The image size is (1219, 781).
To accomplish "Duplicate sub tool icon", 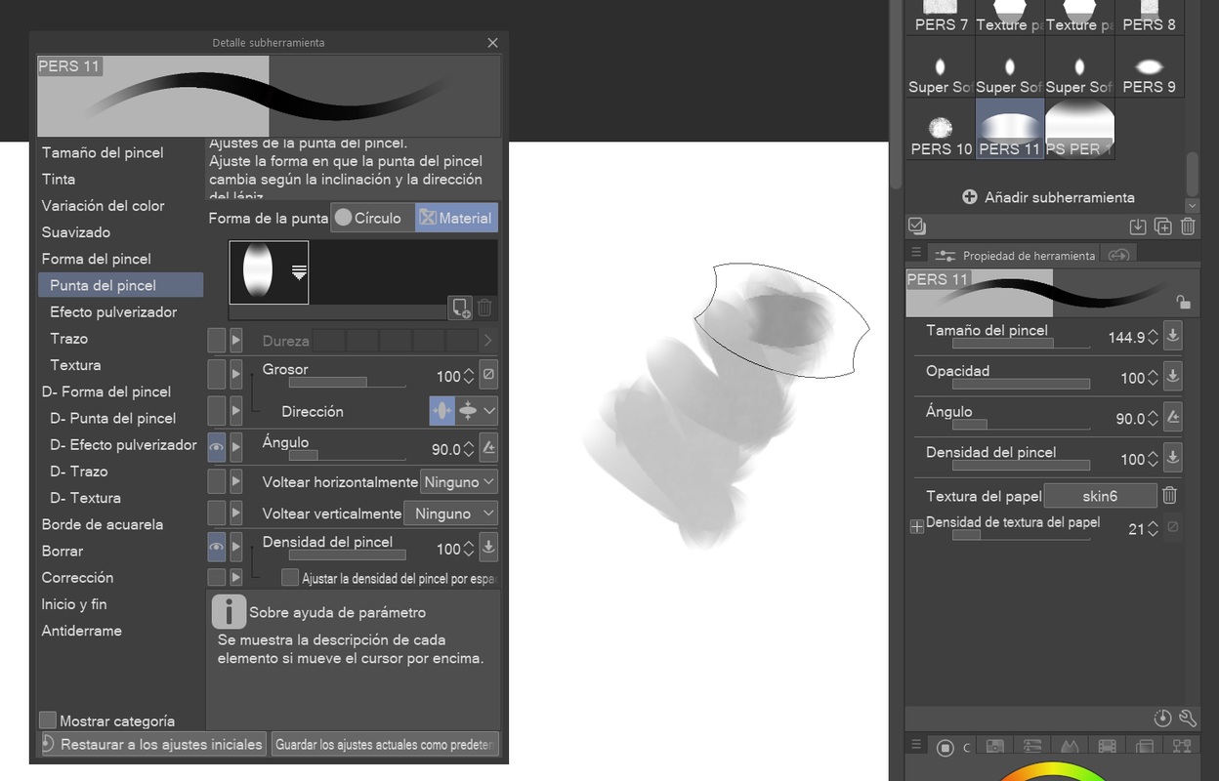I will click(1162, 226).
